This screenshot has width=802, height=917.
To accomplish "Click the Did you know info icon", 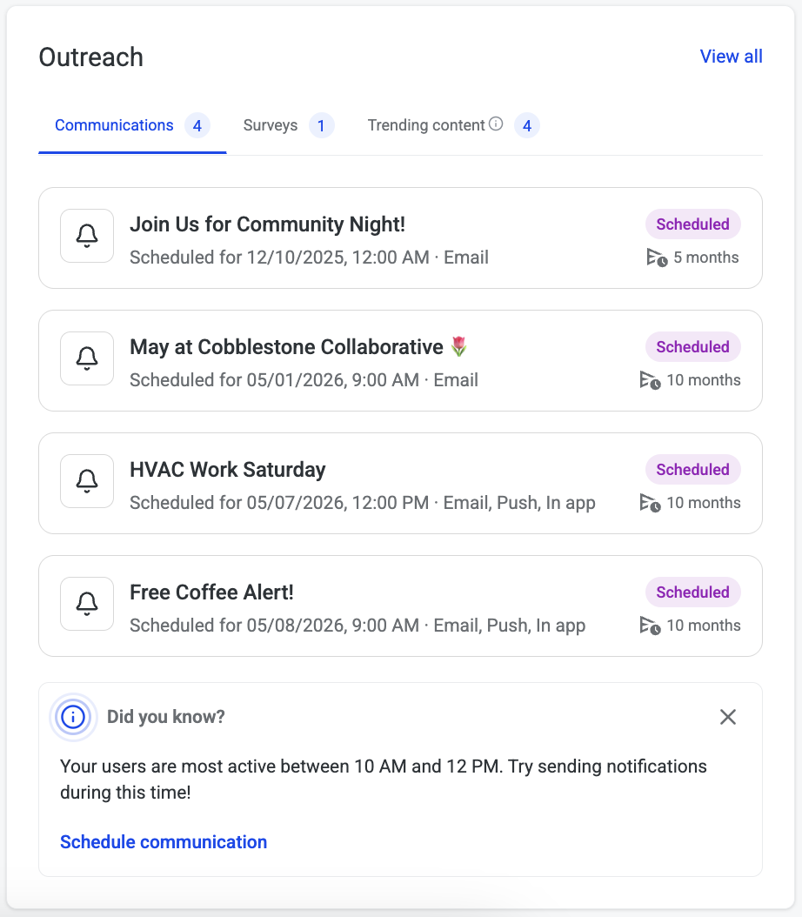I will 74,717.
